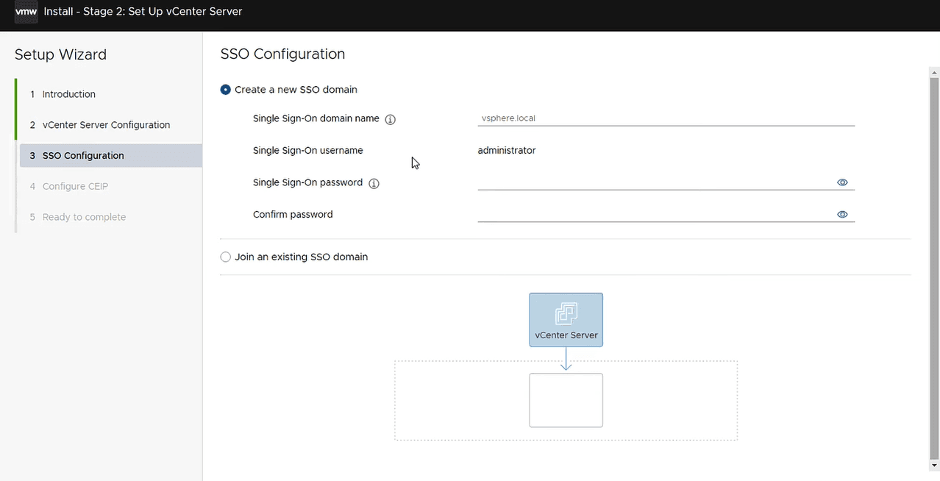Click info icon beside Single Sign-On domain name
This screenshot has width=940, height=481.
click(391, 119)
